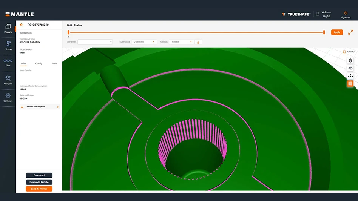358x201 pixels.
Task: Expand the Paste Consumption row
Action: pyautogui.click(x=40, y=107)
